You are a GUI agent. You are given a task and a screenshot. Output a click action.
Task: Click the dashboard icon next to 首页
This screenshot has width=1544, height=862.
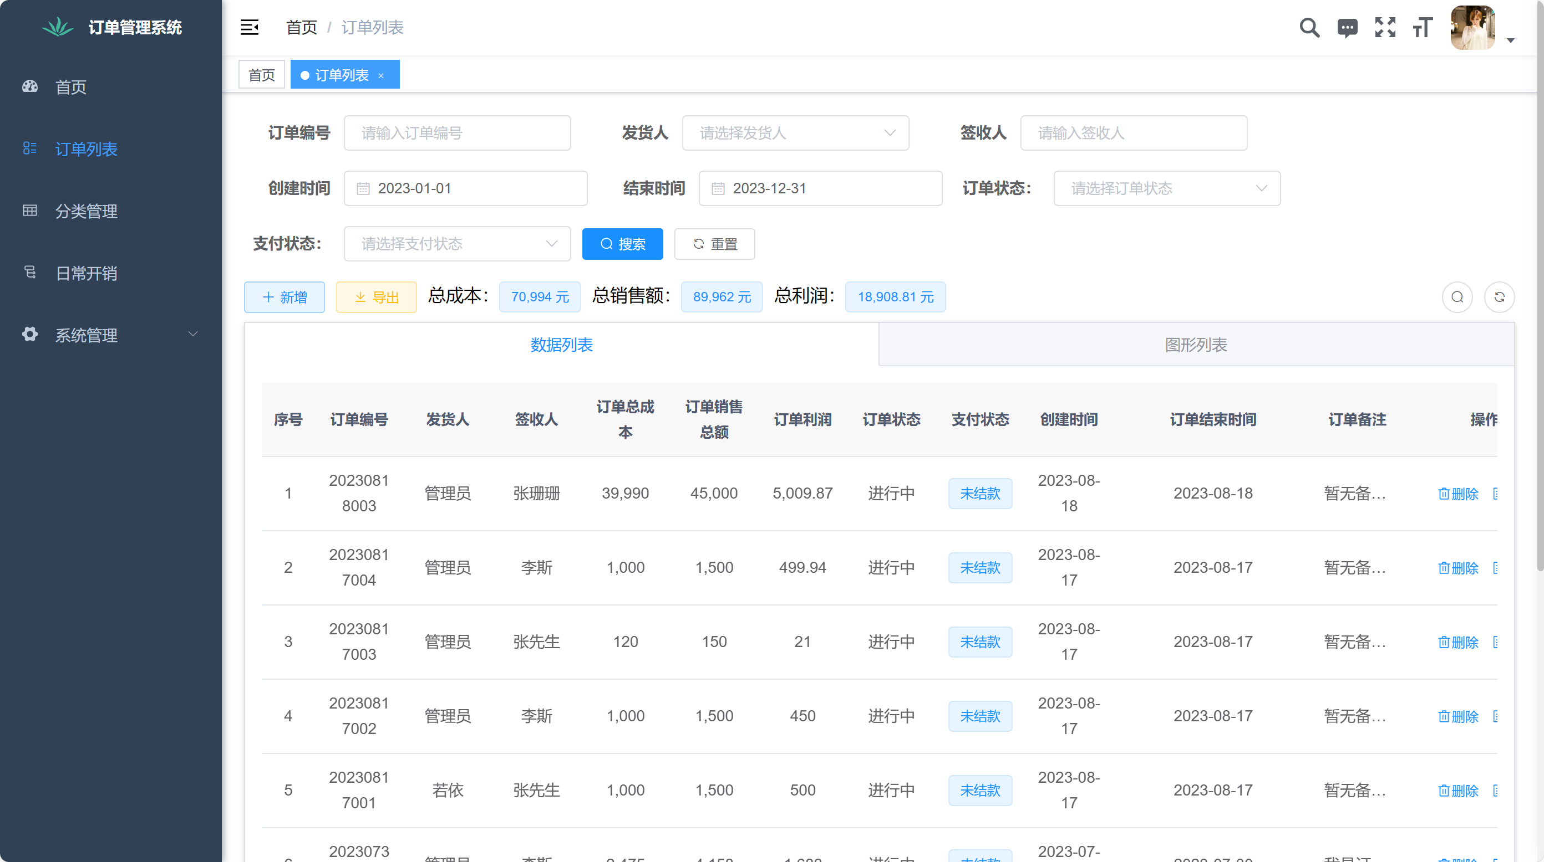(30, 86)
